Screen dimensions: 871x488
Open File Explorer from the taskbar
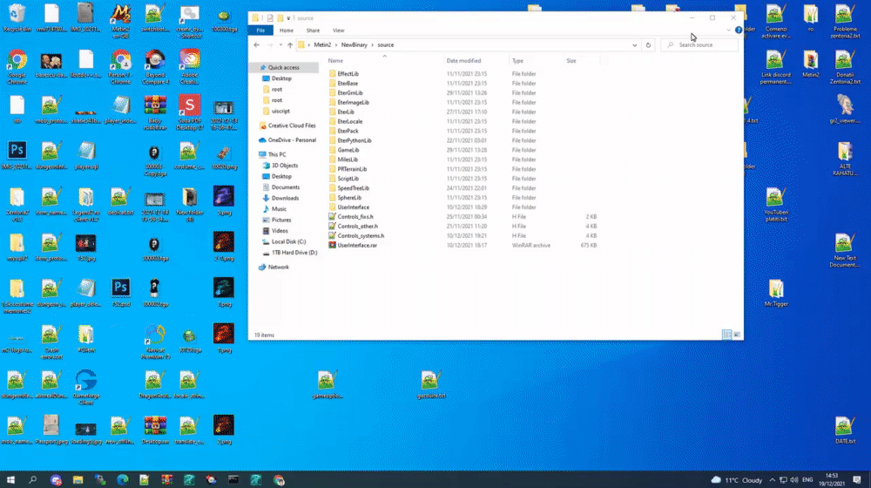[78, 479]
